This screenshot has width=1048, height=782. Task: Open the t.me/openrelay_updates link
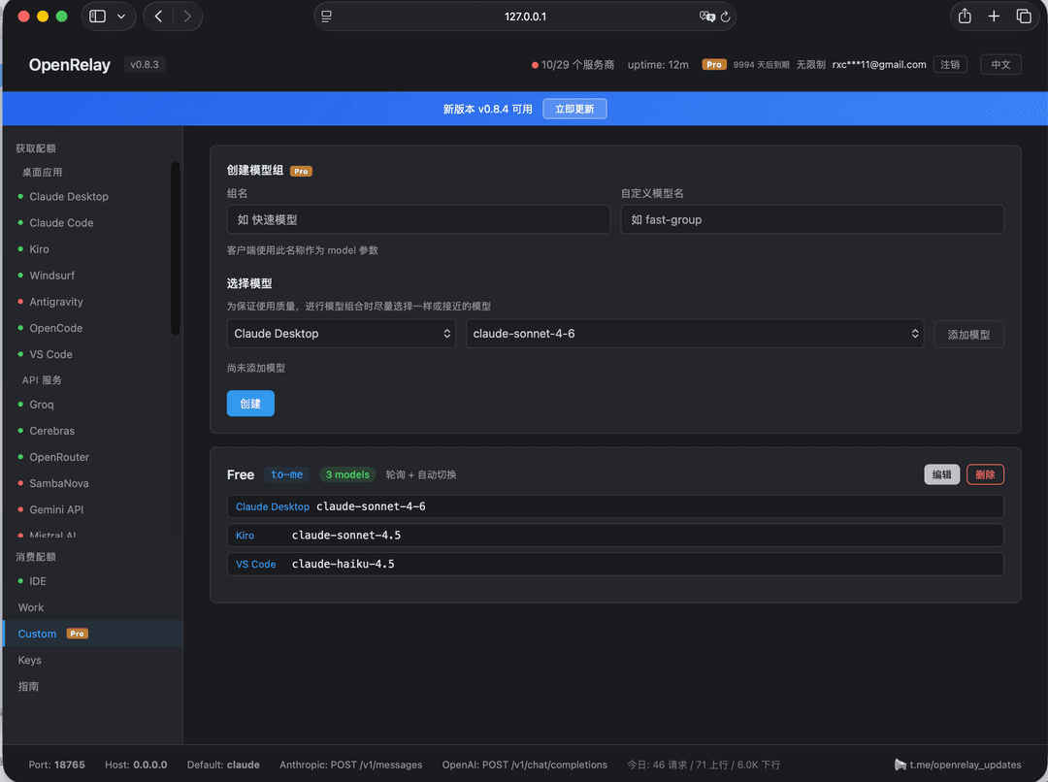tap(965, 765)
